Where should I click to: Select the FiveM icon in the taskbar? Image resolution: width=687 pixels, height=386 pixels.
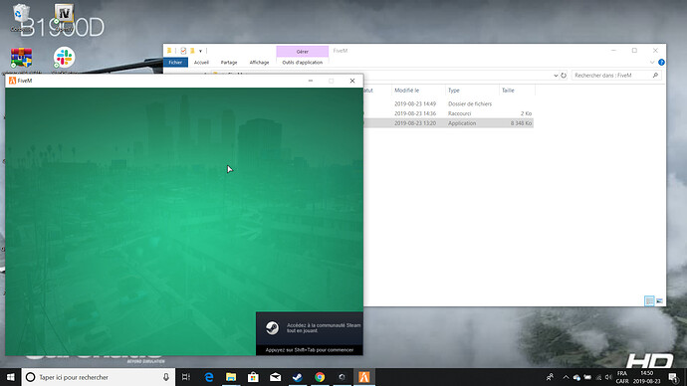click(x=364, y=377)
